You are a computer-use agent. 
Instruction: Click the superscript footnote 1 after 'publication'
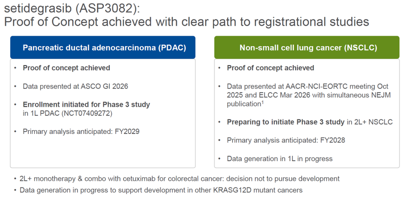263,102
